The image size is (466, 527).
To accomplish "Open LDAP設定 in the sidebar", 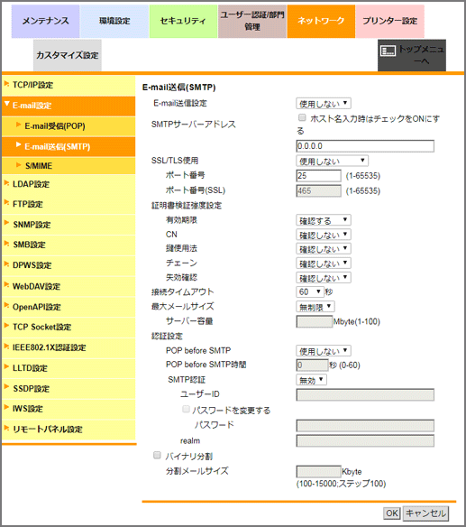I will click(69, 184).
